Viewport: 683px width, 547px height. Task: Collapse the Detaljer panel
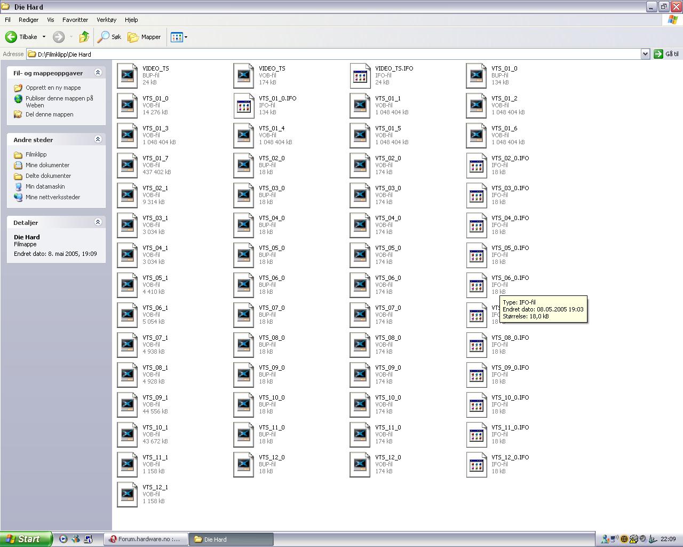click(x=98, y=222)
